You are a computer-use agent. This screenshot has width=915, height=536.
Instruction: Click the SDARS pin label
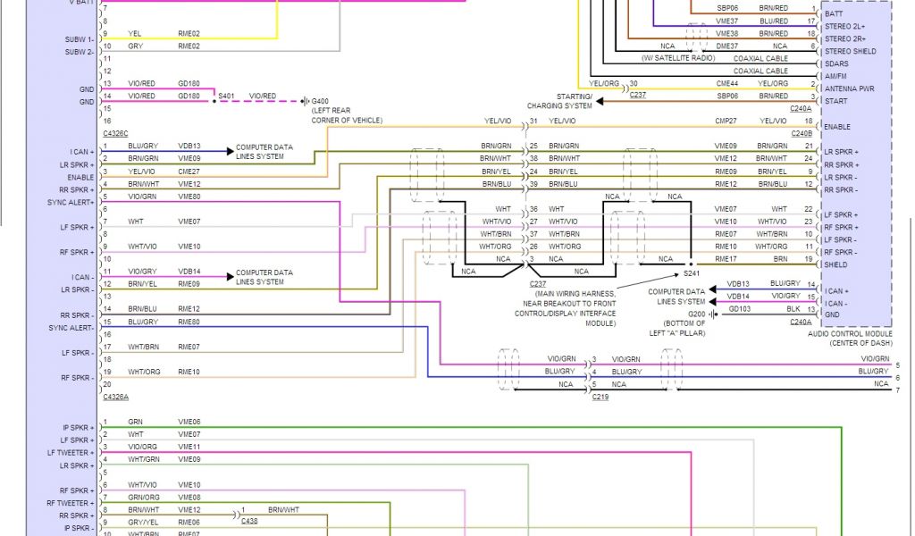pyautogui.click(x=838, y=63)
